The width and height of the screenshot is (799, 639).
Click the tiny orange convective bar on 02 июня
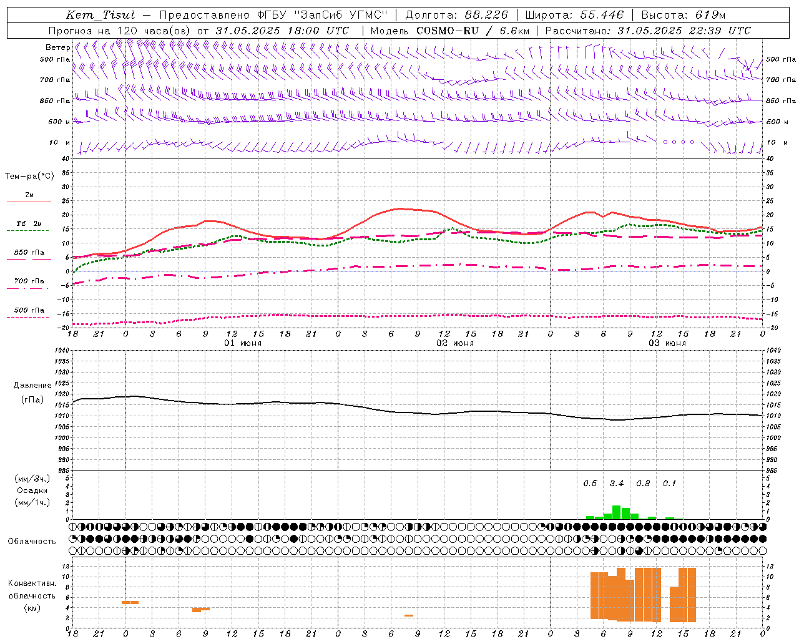click(409, 615)
